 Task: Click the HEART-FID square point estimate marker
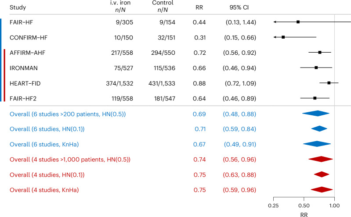tap(329, 82)
